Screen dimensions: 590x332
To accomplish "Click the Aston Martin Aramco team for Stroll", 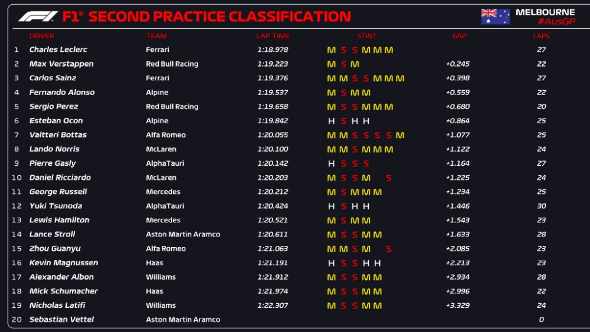I will [x=183, y=234].
